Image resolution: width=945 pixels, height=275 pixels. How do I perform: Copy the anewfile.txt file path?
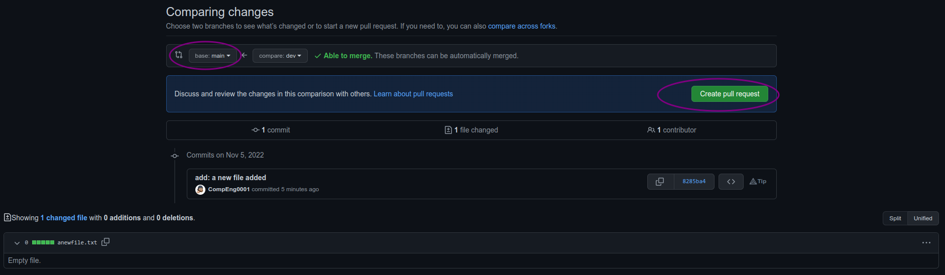point(105,242)
